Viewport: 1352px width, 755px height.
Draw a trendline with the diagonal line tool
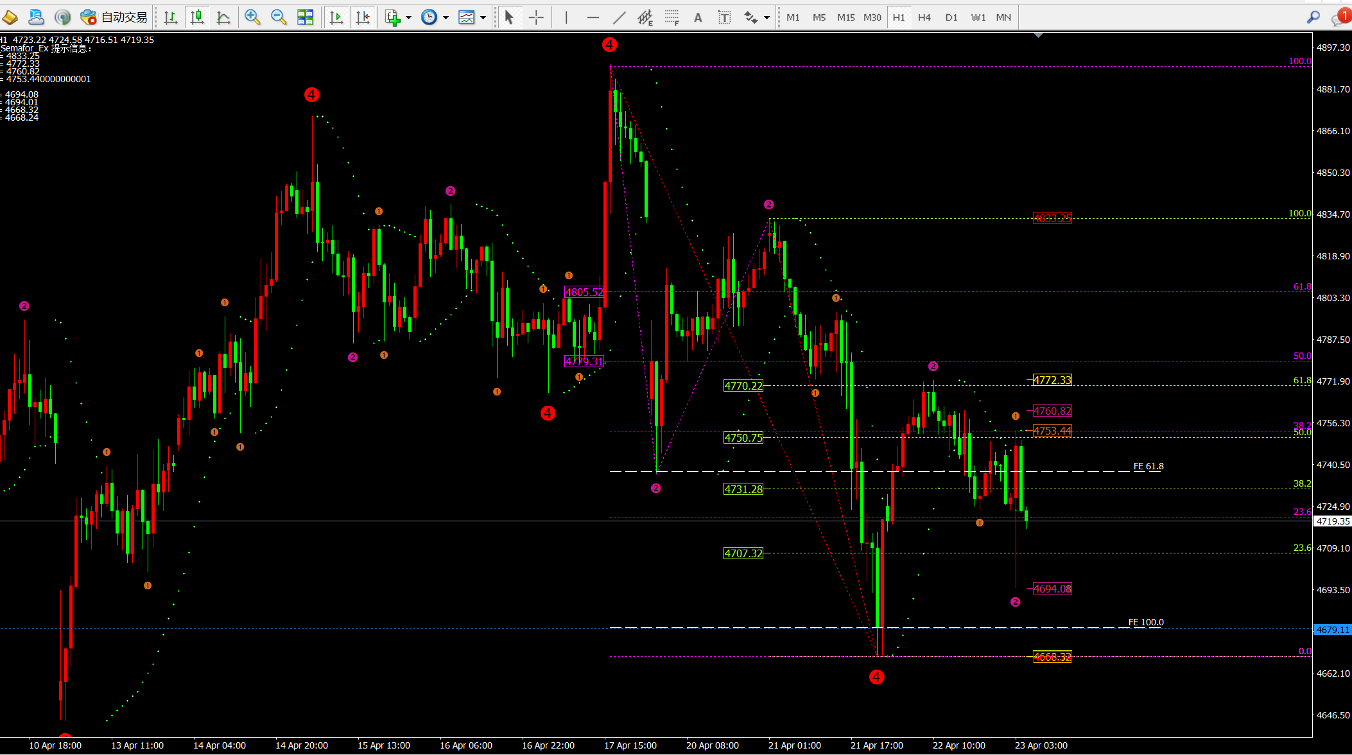point(619,17)
